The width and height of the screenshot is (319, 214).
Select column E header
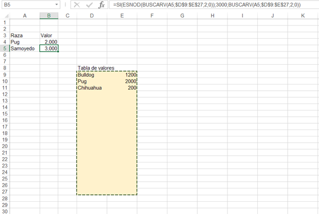(122, 15)
